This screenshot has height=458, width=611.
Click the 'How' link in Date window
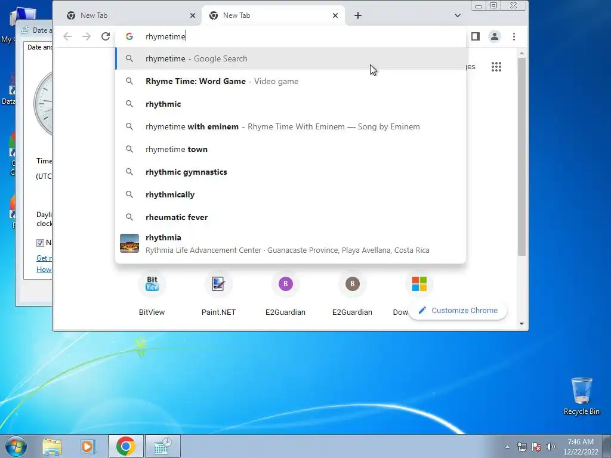click(x=44, y=269)
